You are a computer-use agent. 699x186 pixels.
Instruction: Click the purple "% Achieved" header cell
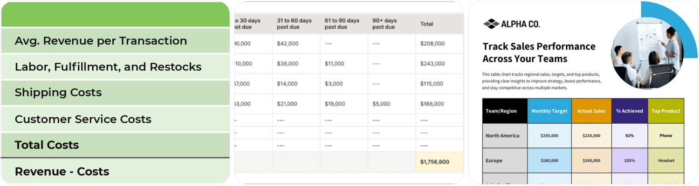pyautogui.click(x=630, y=111)
